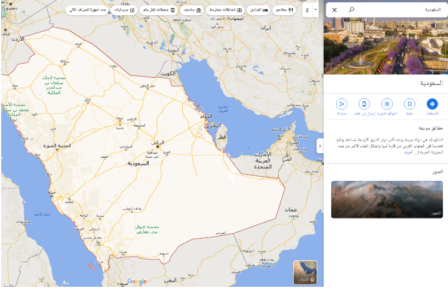Open the Saudi city header photo
The image size is (448, 288).
pyautogui.click(x=386, y=46)
